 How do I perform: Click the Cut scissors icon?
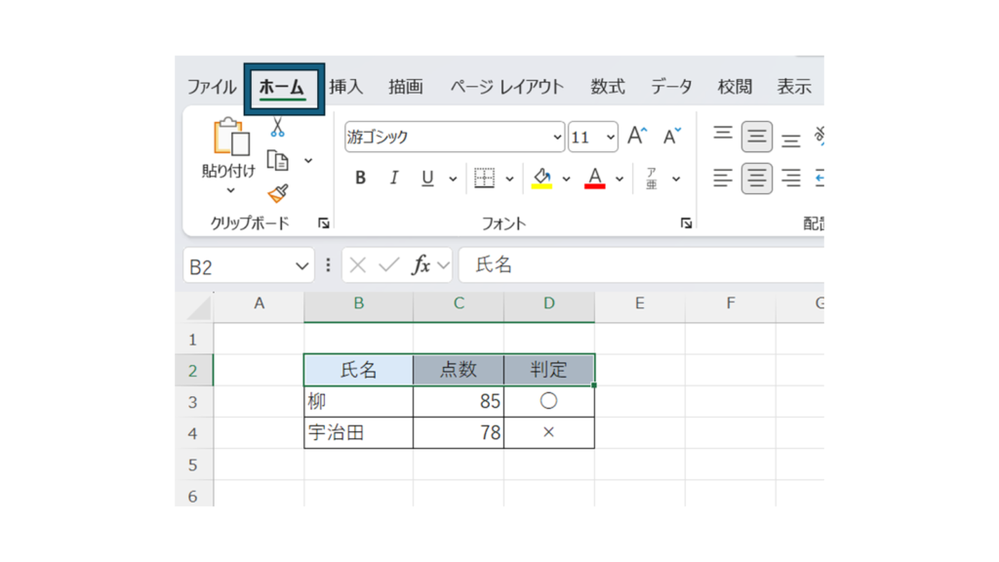tap(278, 128)
